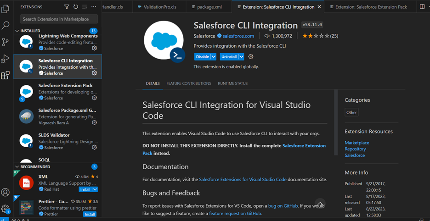Click the Other category tag

coord(351,112)
